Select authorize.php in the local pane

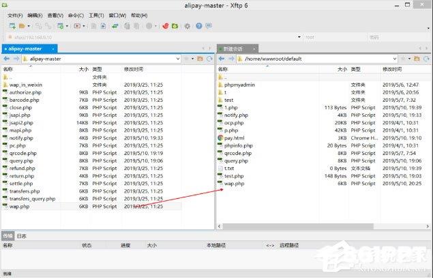point(25,92)
